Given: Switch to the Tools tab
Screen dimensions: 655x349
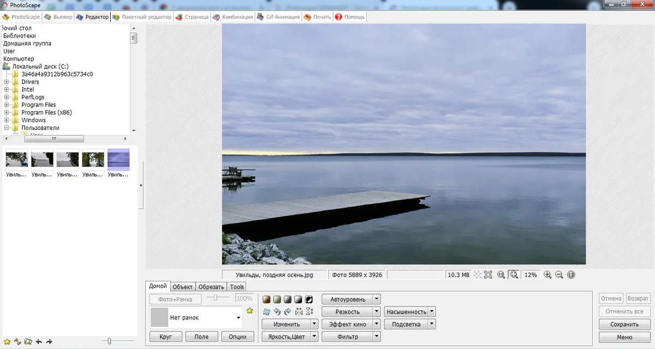Looking at the screenshot, I should [x=237, y=287].
